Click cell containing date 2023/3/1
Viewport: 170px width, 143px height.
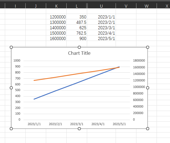[x=101, y=28]
